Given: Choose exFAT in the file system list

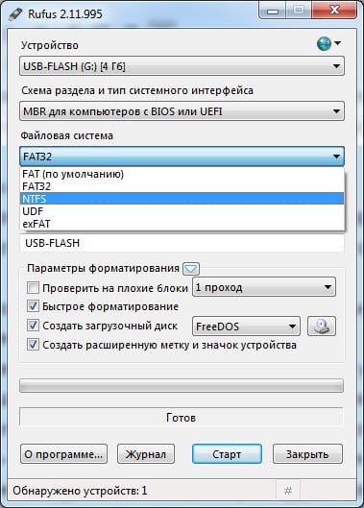Looking at the screenshot, I should pyautogui.click(x=182, y=224).
